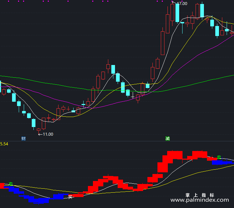Click the green 卖 signal at left of indicator
Image resolution: width=234 pixels, height=208 pixels.
[x=11, y=184]
